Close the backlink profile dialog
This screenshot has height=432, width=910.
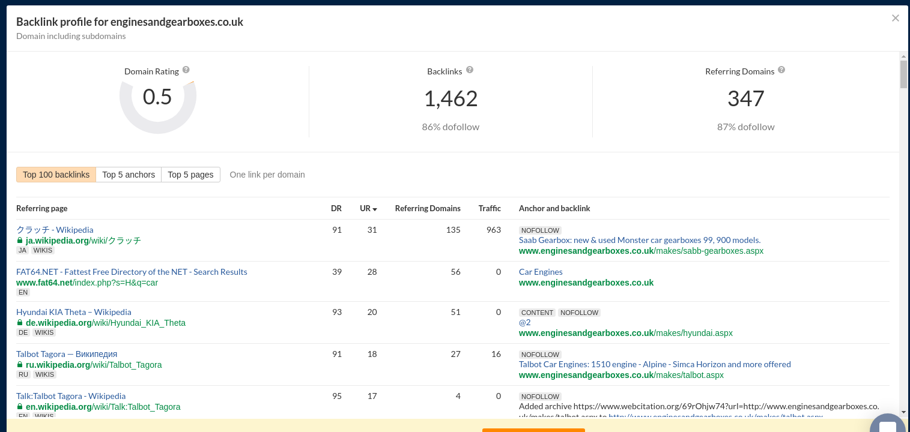tap(895, 18)
